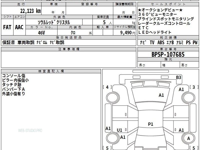
Task: Click "ナビロム" in later-shipped parts
Action: (x=42, y=42)
